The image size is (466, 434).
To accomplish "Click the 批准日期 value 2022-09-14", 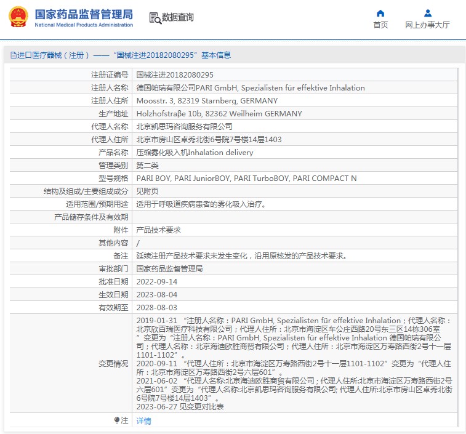I will [x=156, y=282].
